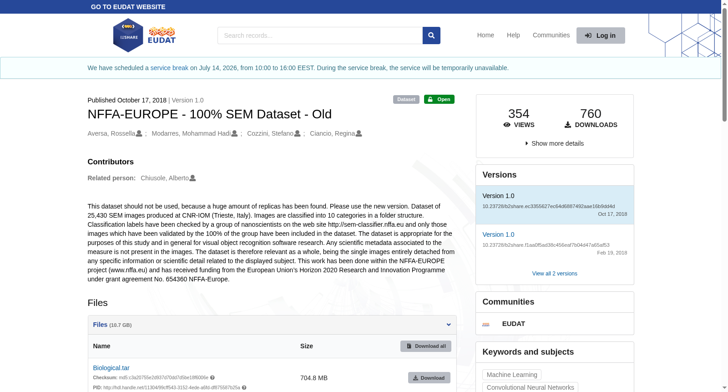Click the Log in button
Viewport: 728px width, 392px height.
[x=601, y=36]
